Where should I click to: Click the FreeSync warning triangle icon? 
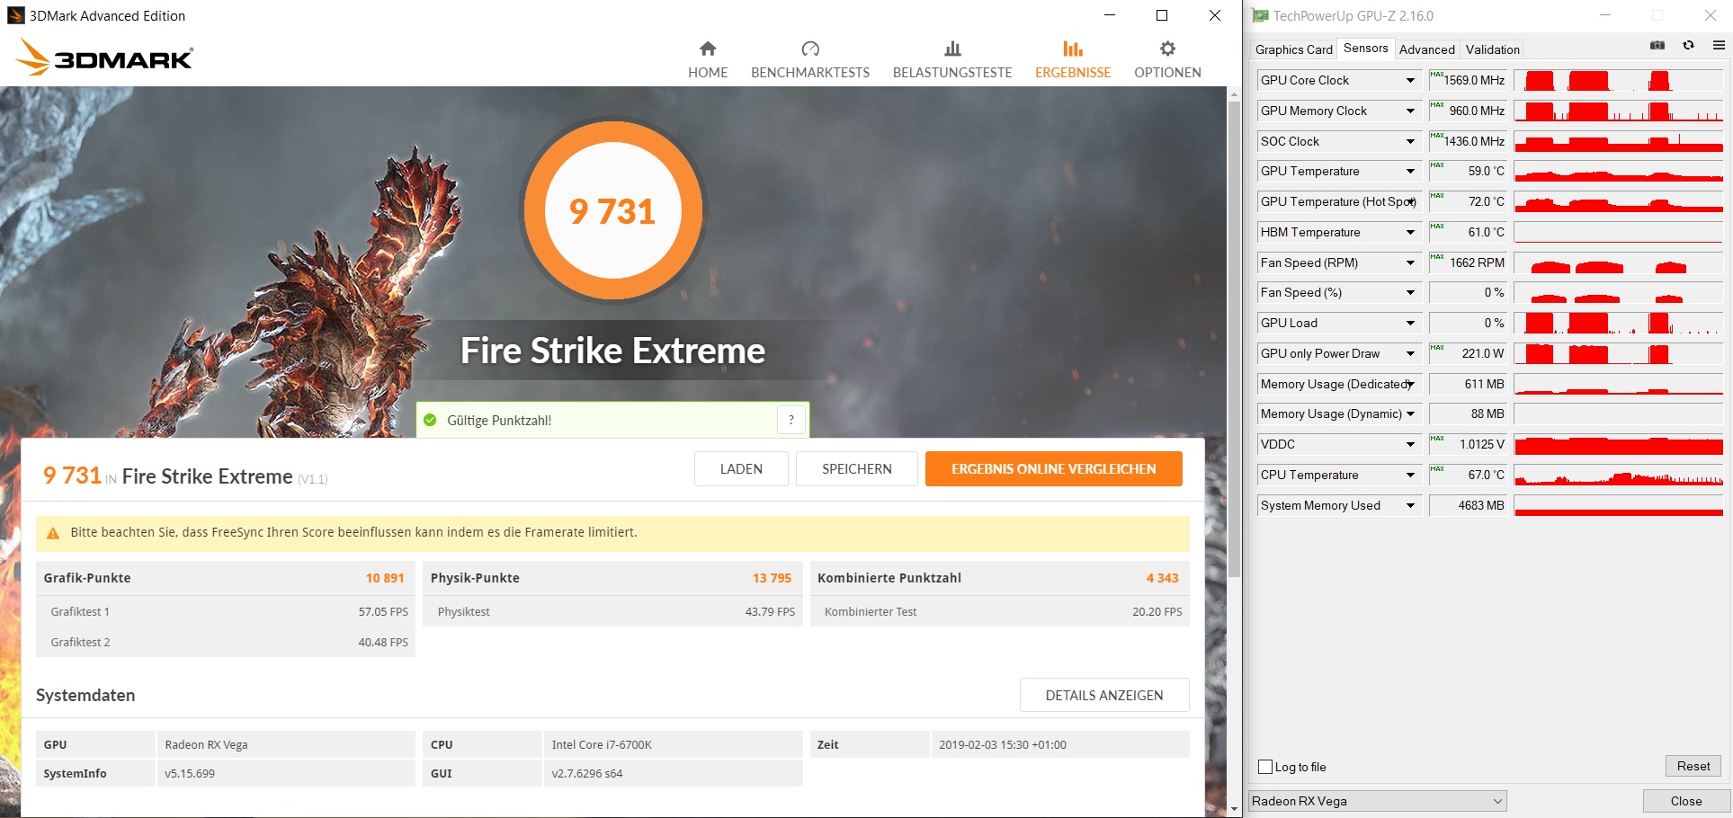tap(53, 533)
